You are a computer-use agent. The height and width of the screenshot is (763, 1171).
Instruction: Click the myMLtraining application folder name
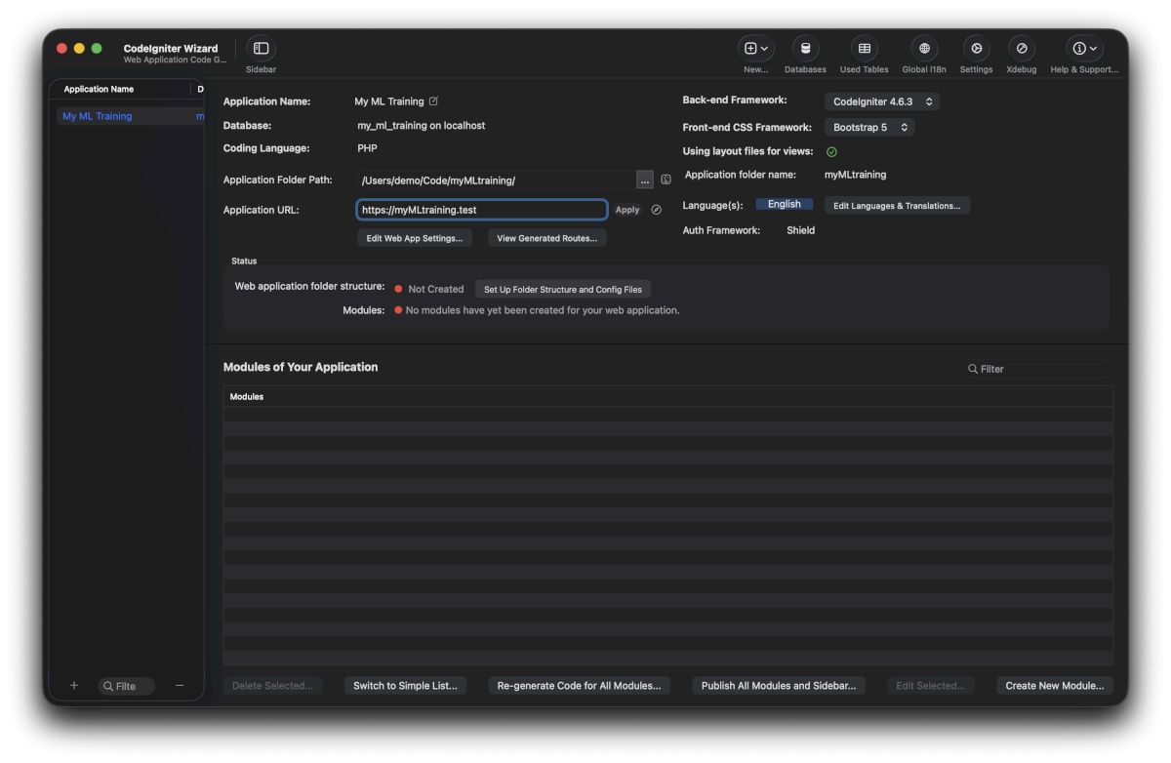pyautogui.click(x=856, y=176)
